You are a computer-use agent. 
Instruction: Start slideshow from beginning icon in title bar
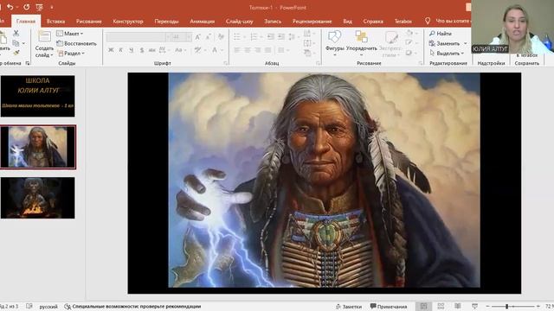39,7
